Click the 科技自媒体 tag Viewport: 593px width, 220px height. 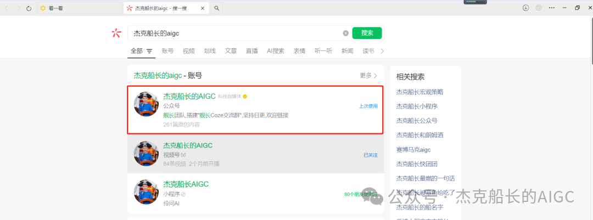[x=230, y=97]
